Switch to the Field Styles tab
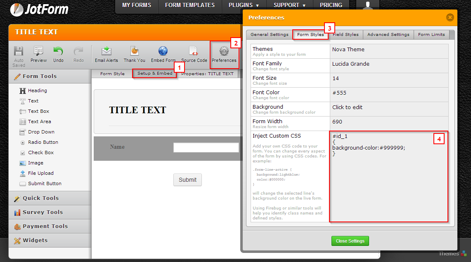471x262 pixels. [x=346, y=35]
